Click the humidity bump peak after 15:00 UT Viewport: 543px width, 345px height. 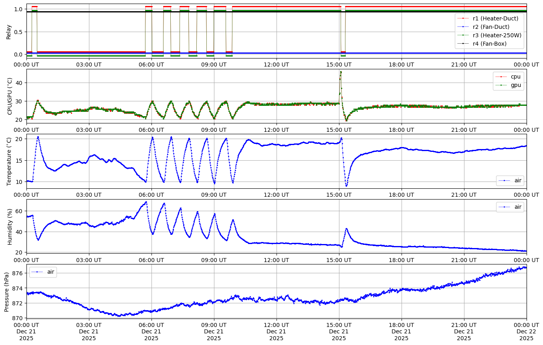[347, 229]
